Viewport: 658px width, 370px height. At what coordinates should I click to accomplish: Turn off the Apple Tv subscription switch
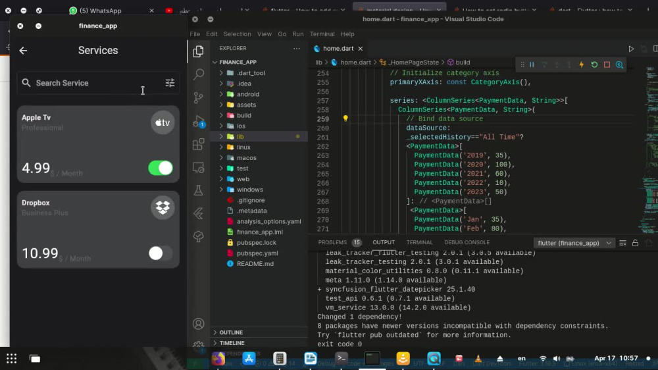tap(161, 168)
